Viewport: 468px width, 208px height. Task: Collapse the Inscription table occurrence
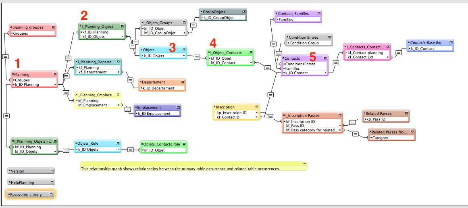(256, 107)
